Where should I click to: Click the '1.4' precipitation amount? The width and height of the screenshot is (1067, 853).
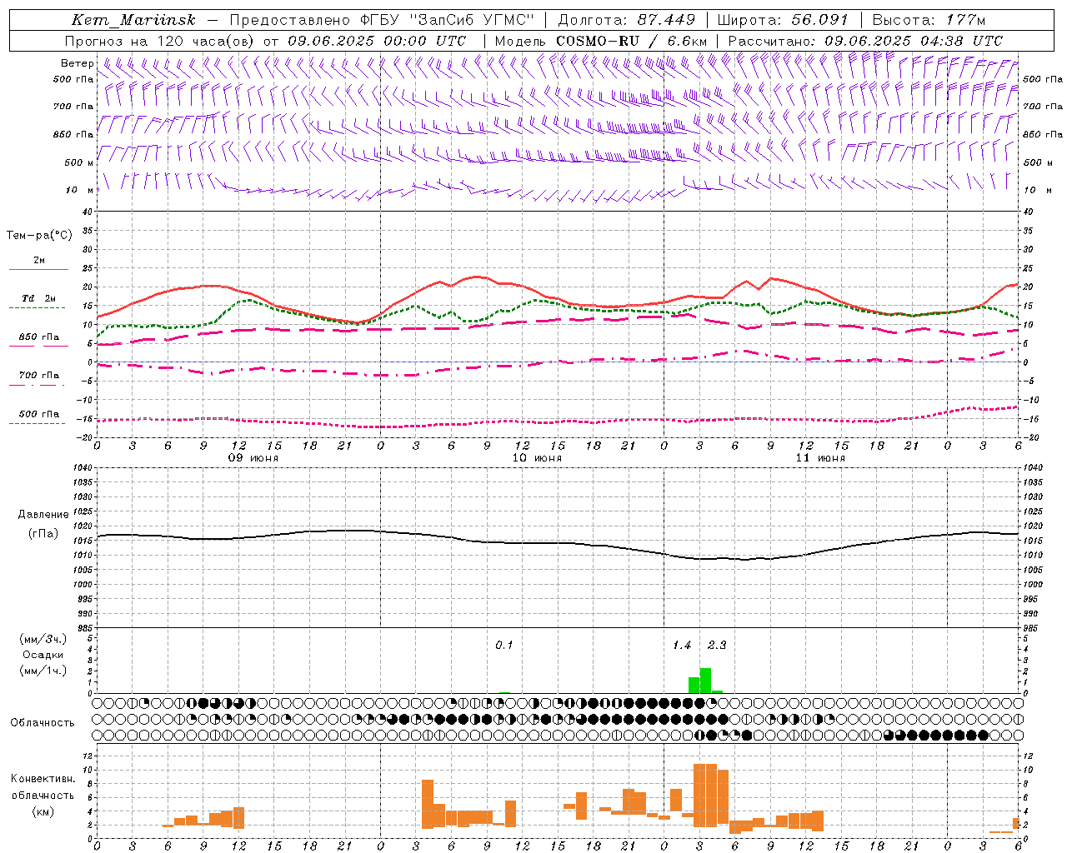coord(682,646)
